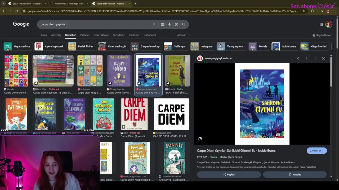Show next image in preview panel
This screenshot has width=339, height=190.
pyautogui.click(x=306, y=58)
